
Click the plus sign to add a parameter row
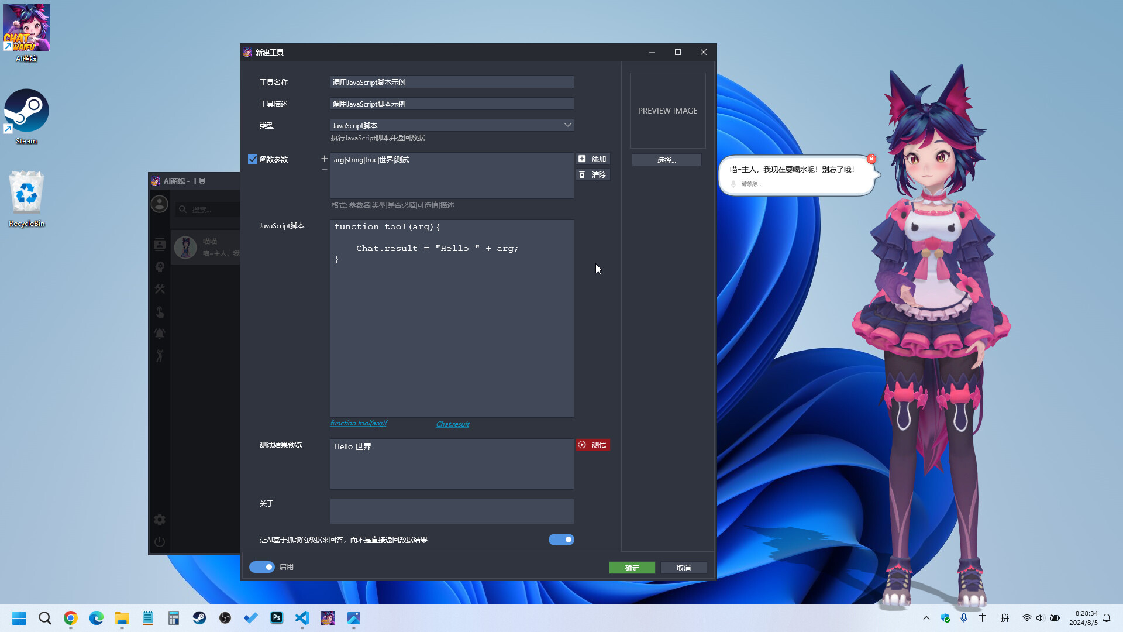(x=324, y=157)
